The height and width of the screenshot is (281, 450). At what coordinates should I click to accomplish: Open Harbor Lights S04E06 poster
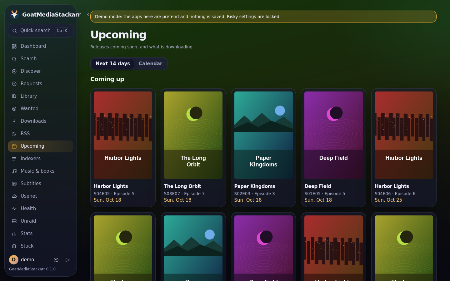coord(404,135)
